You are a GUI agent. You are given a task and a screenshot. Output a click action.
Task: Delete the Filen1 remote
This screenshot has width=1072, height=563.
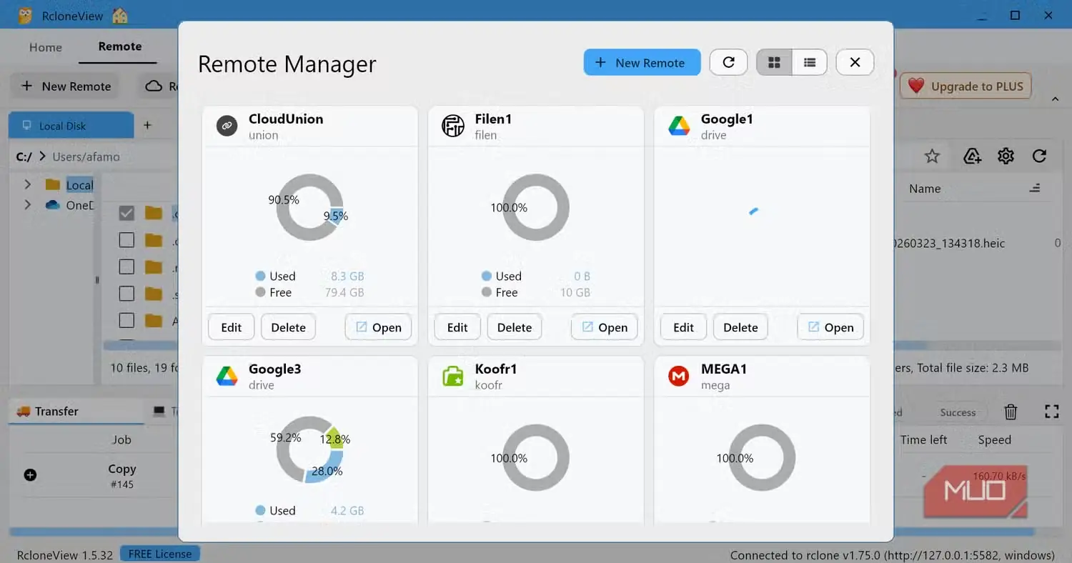point(515,327)
